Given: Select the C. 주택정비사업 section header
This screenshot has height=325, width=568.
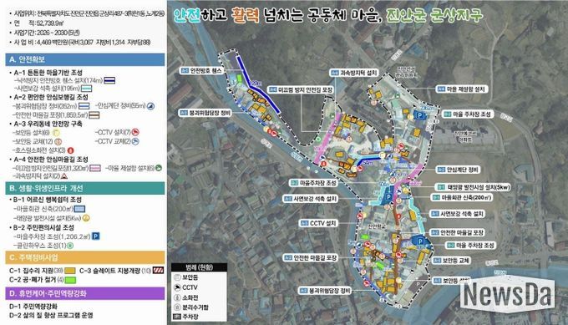Looking at the screenshot, I should tap(85, 257).
